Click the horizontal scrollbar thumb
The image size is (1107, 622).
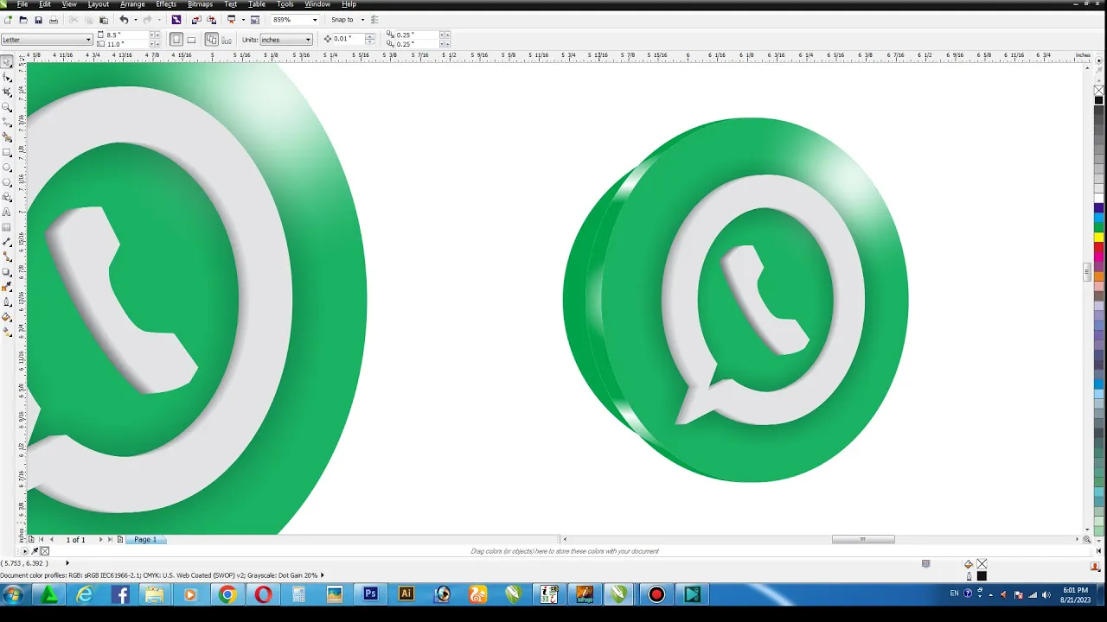(863, 539)
